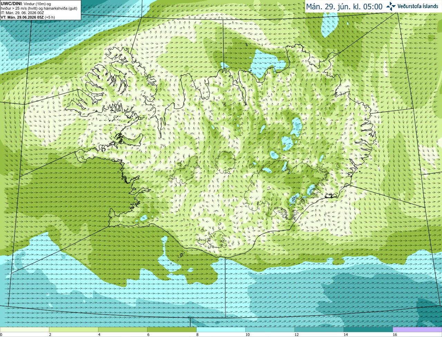
Task: Click the legend scale label 12
Action: click(x=296, y=335)
